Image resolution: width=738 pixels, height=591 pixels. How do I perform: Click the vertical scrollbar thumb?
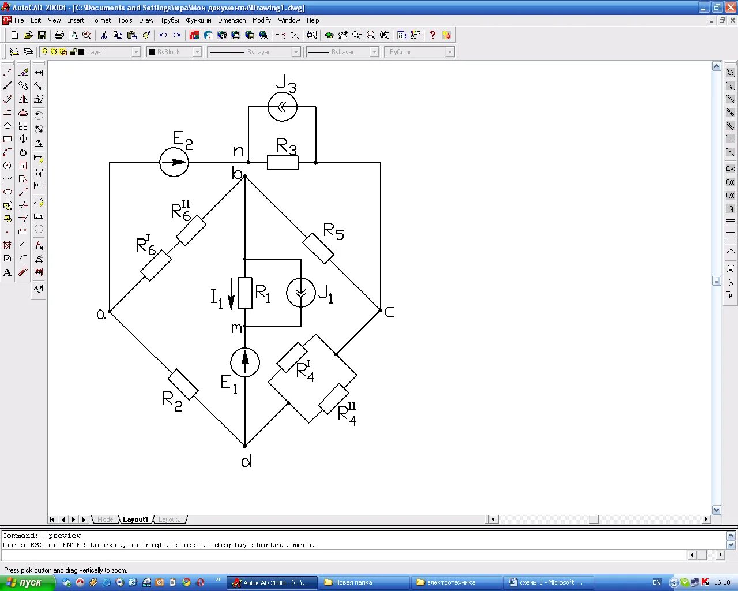point(717,281)
